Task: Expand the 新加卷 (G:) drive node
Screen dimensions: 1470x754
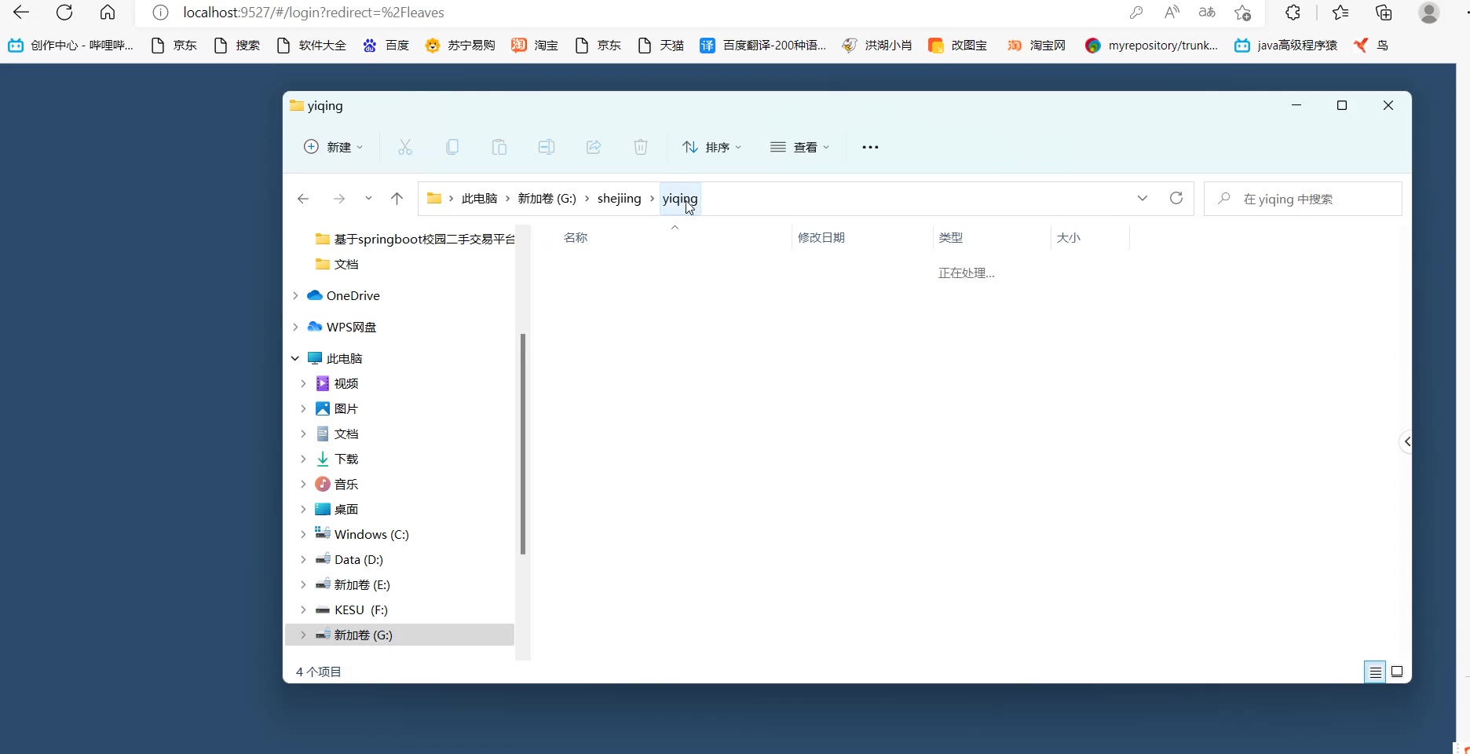Action: [x=303, y=635]
